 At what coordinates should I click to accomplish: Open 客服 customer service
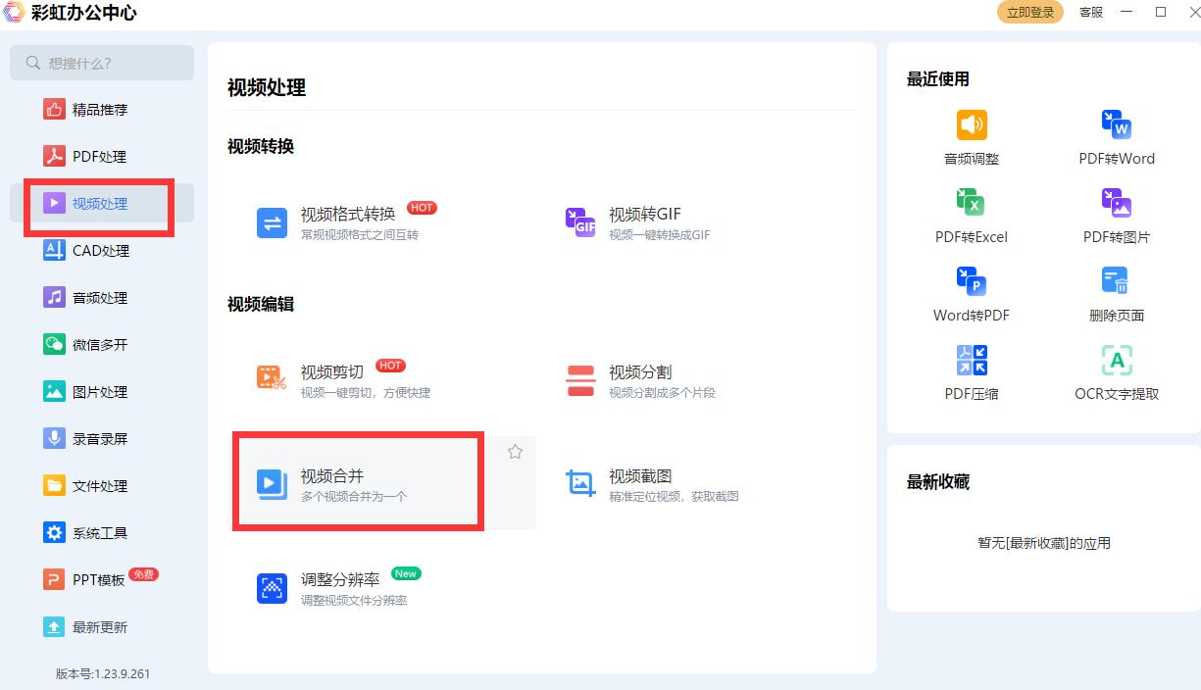(1090, 13)
